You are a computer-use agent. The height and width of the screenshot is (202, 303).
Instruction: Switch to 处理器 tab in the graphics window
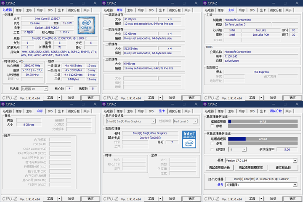108,112
